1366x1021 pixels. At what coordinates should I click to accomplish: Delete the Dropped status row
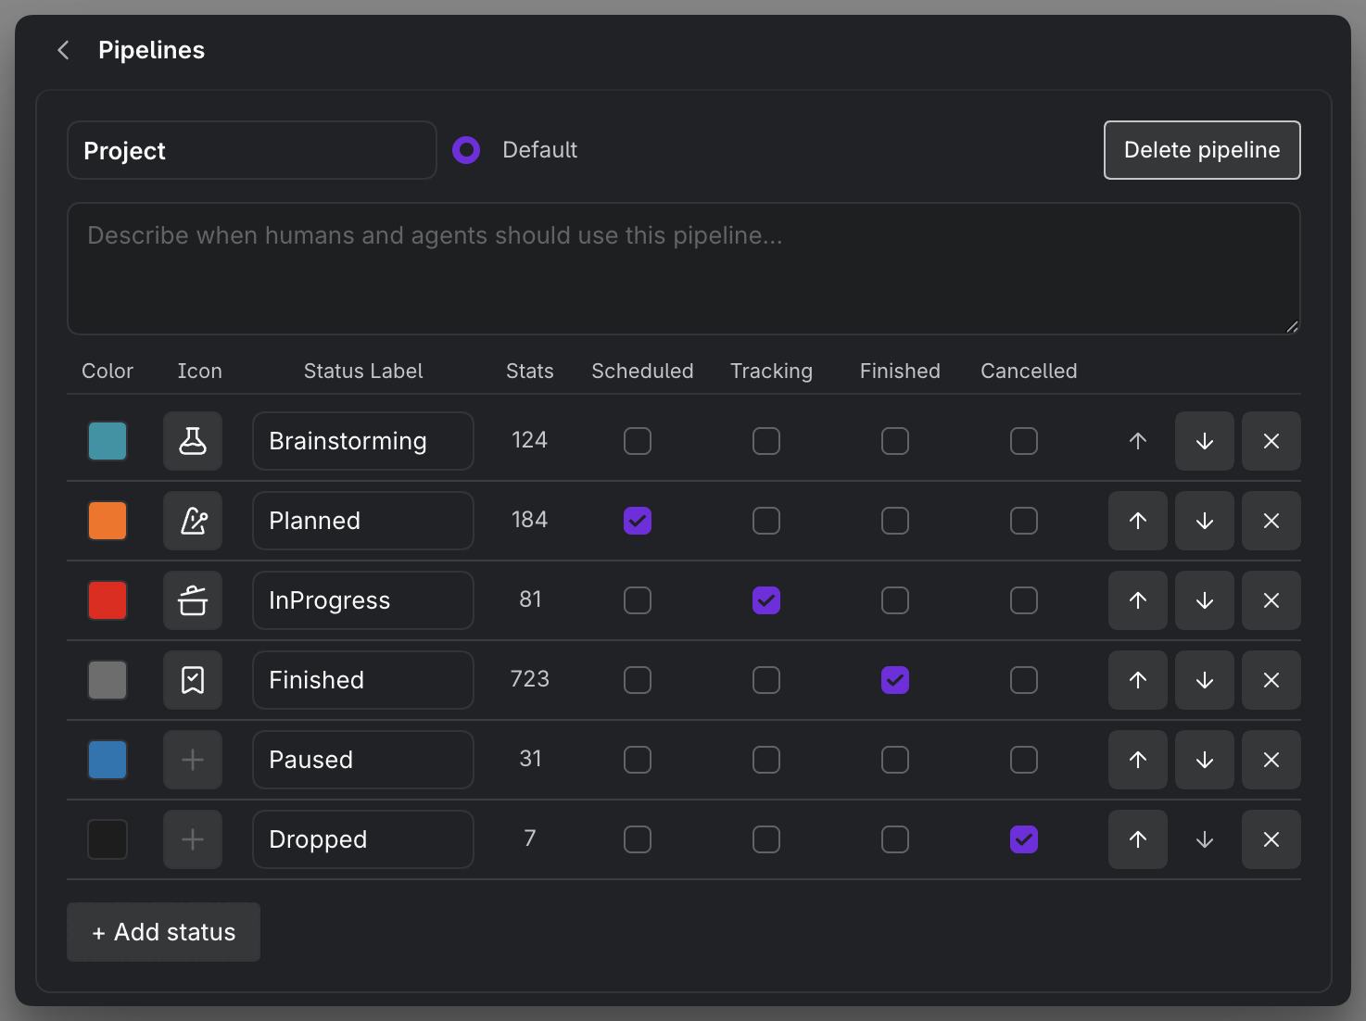point(1271,839)
